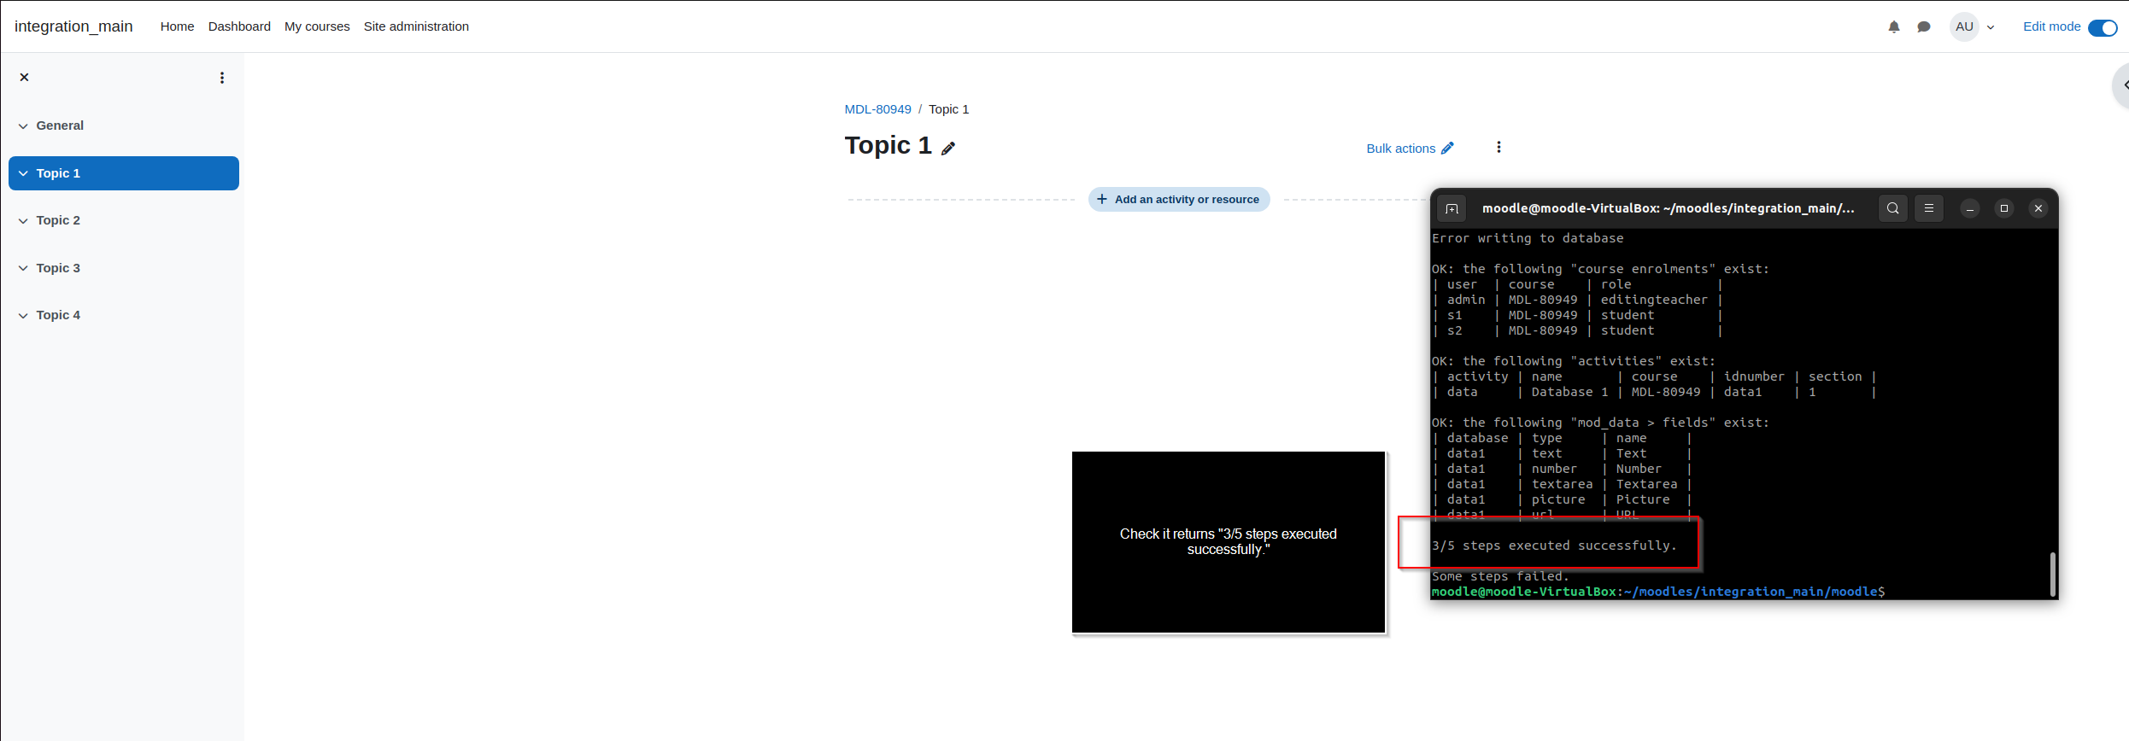The height and width of the screenshot is (741, 2129).
Task: Collapse the General section chevron
Action: pos(23,125)
